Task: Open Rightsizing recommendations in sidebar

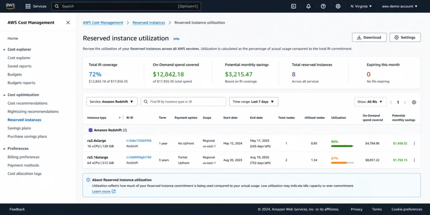Action: (33, 111)
